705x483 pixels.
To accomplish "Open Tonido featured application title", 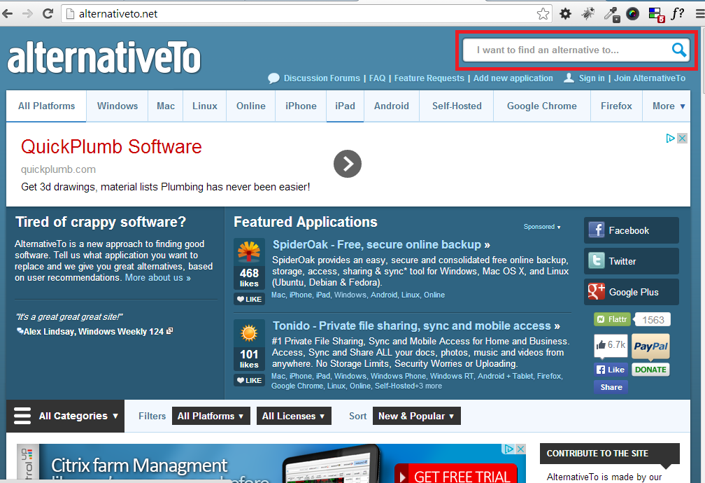I will coord(416,326).
